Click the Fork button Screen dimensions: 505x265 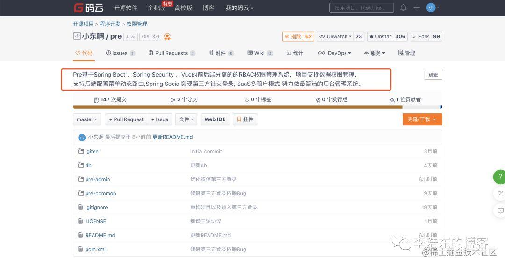[x=421, y=36]
